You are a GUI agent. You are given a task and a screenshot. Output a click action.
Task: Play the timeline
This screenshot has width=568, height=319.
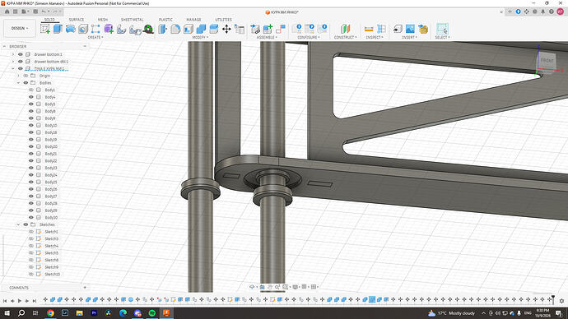pos(20,301)
